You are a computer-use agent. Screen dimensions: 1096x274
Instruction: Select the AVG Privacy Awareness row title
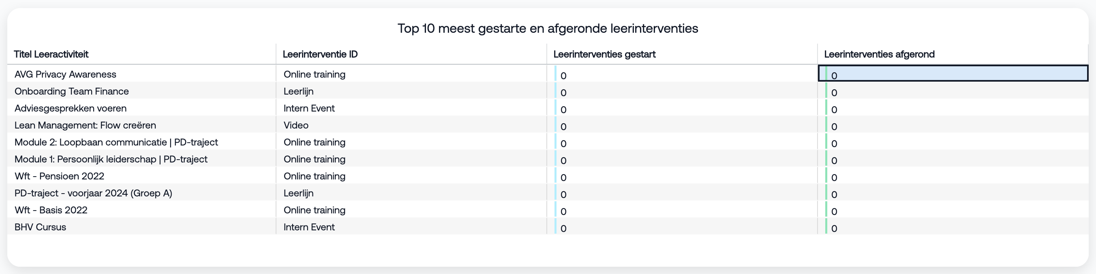tap(65, 74)
